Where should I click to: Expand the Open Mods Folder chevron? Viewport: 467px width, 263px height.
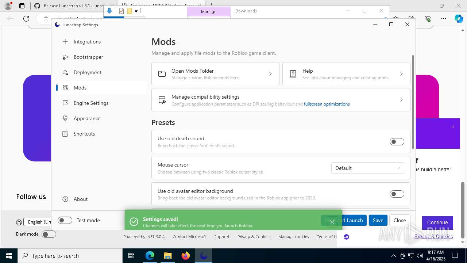click(x=270, y=74)
